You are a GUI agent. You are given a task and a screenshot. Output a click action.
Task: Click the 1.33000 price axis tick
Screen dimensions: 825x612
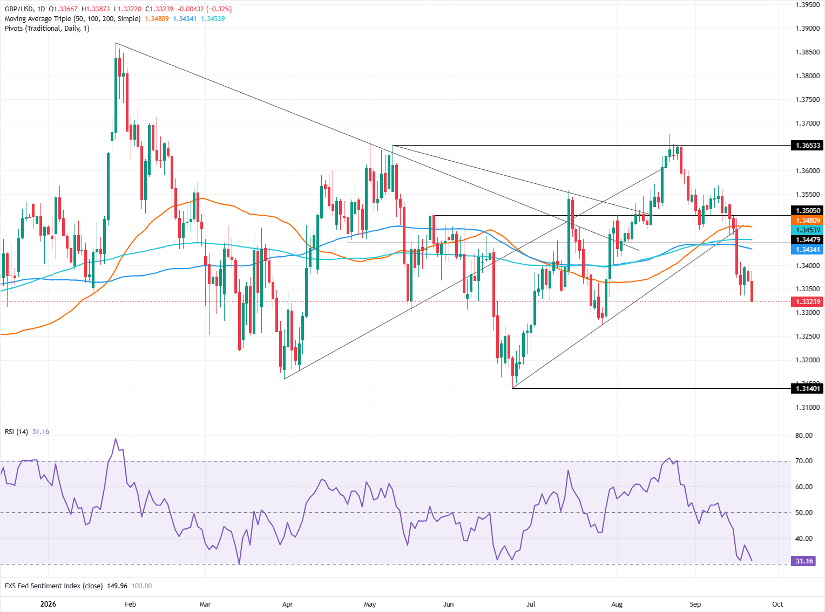point(808,313)
